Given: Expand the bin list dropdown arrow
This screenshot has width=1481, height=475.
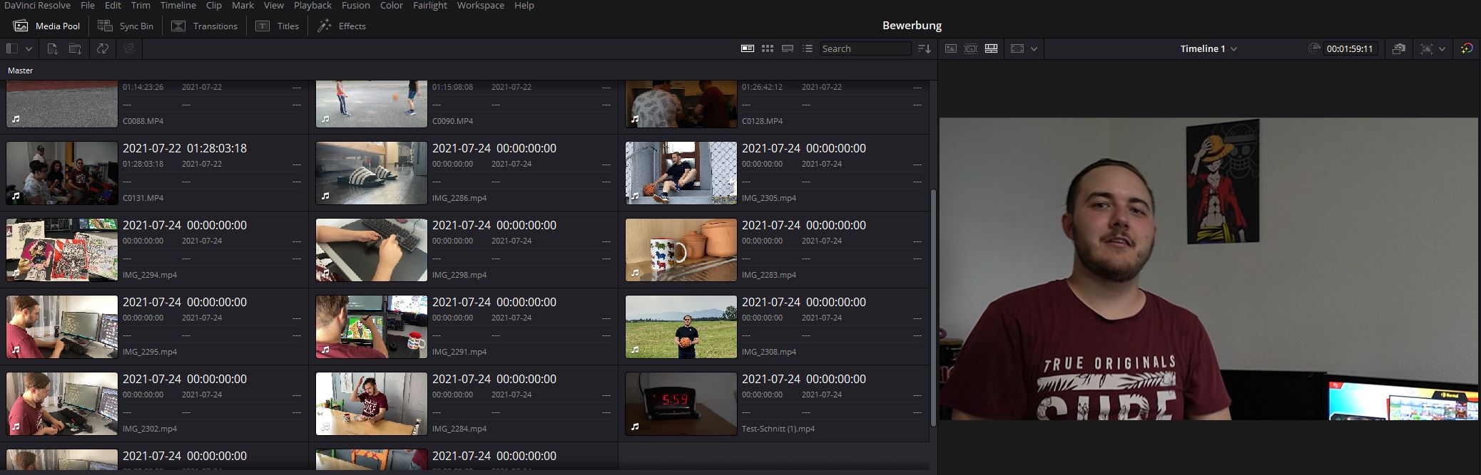Looking at the screenshot, I should [x=29, y=48].
